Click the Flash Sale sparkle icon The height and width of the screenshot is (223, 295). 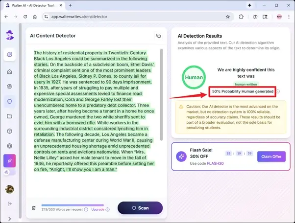tap(181, 156)
